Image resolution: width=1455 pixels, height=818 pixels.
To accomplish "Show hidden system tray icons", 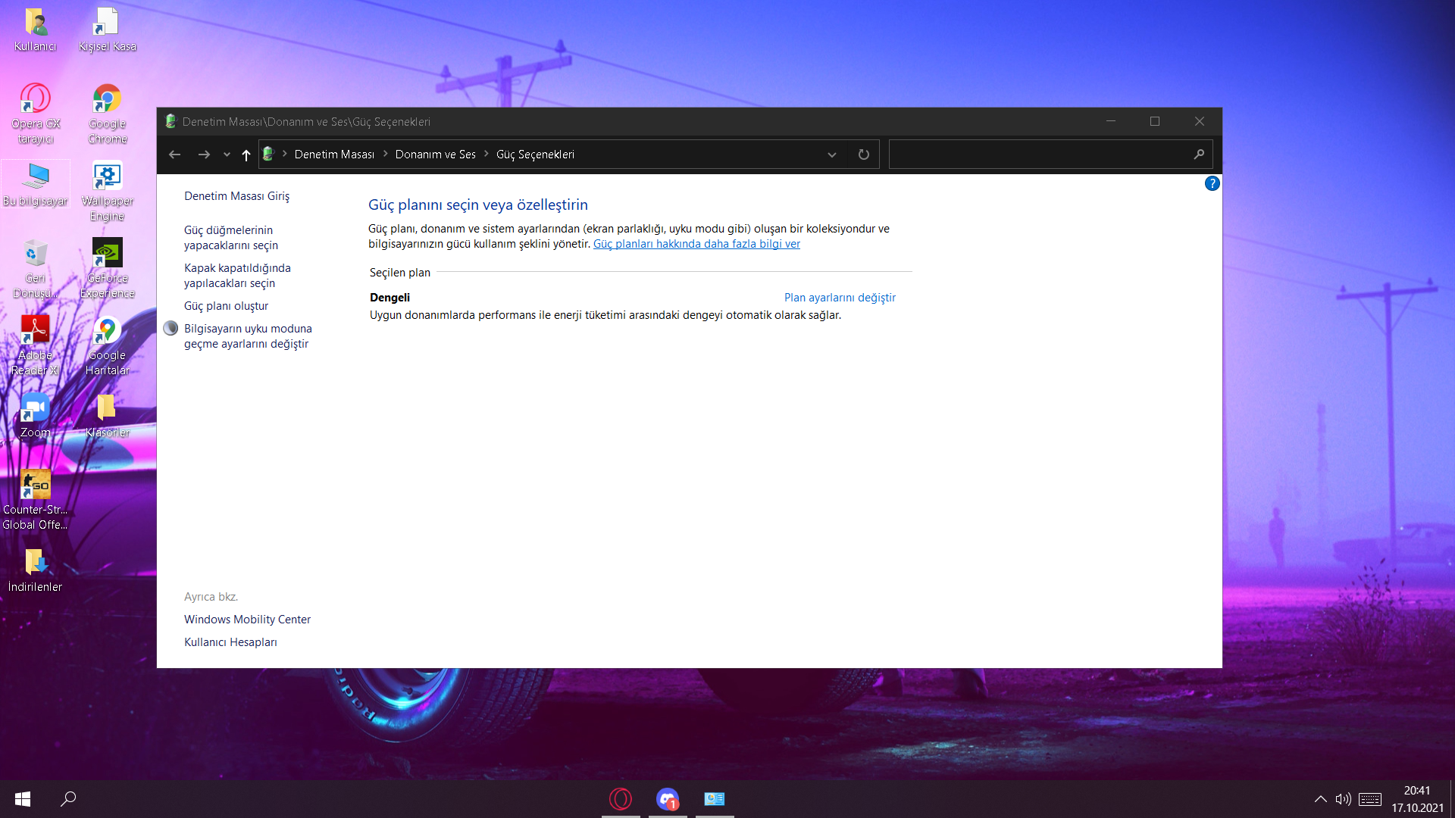I will [1320, 799].
